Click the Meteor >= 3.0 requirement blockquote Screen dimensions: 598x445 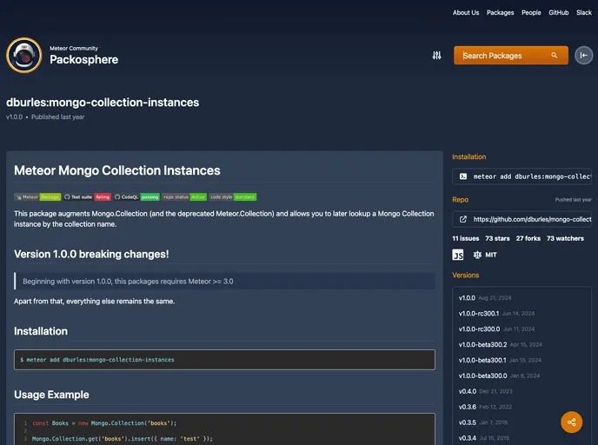click(x=224, y=282)
